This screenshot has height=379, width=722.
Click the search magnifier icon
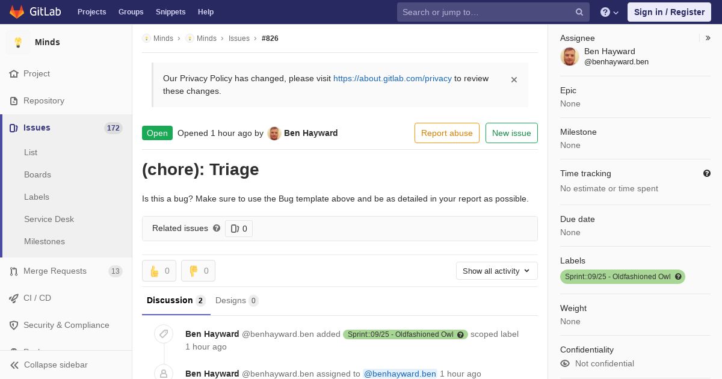coord(579,12)
